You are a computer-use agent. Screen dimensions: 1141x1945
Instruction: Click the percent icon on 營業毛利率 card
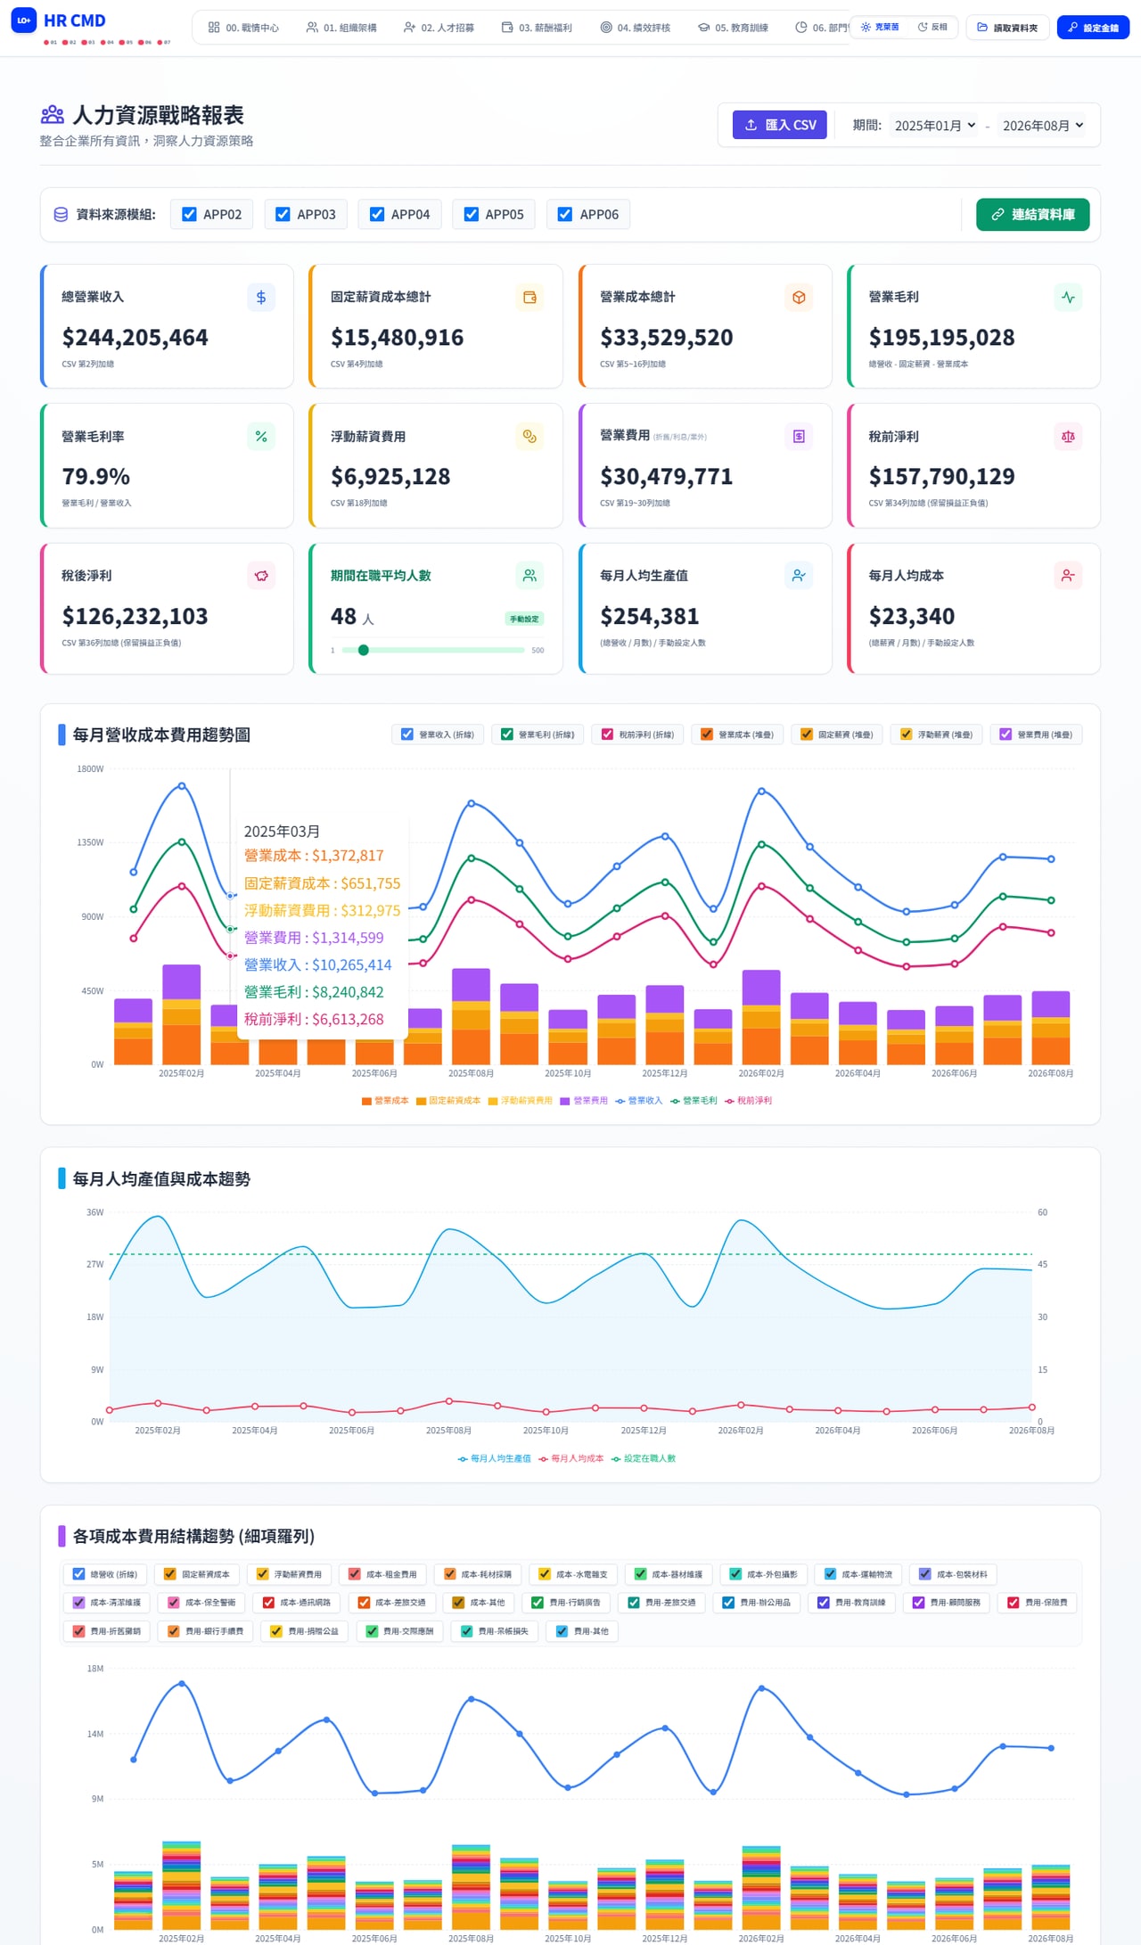click(261, 437)
